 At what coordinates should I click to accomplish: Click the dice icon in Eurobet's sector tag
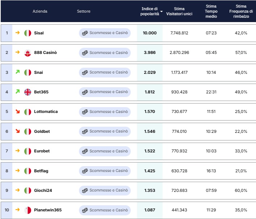(x=85, y=151)
